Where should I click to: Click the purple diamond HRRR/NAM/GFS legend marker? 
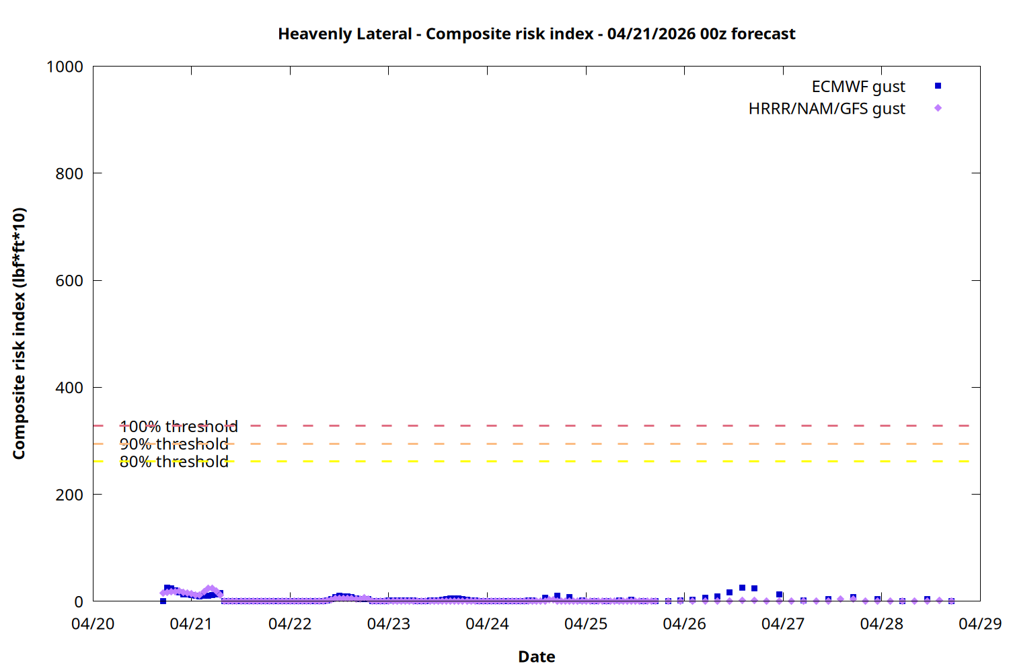pyautogui.click(x=938, y=108)
